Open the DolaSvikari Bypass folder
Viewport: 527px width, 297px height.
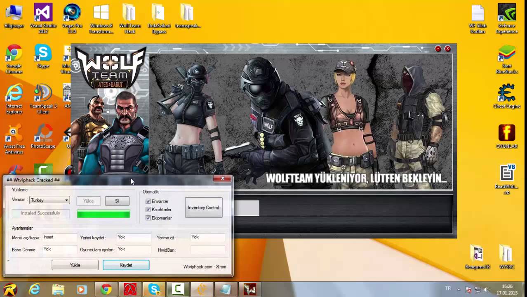tap(159, 19)
